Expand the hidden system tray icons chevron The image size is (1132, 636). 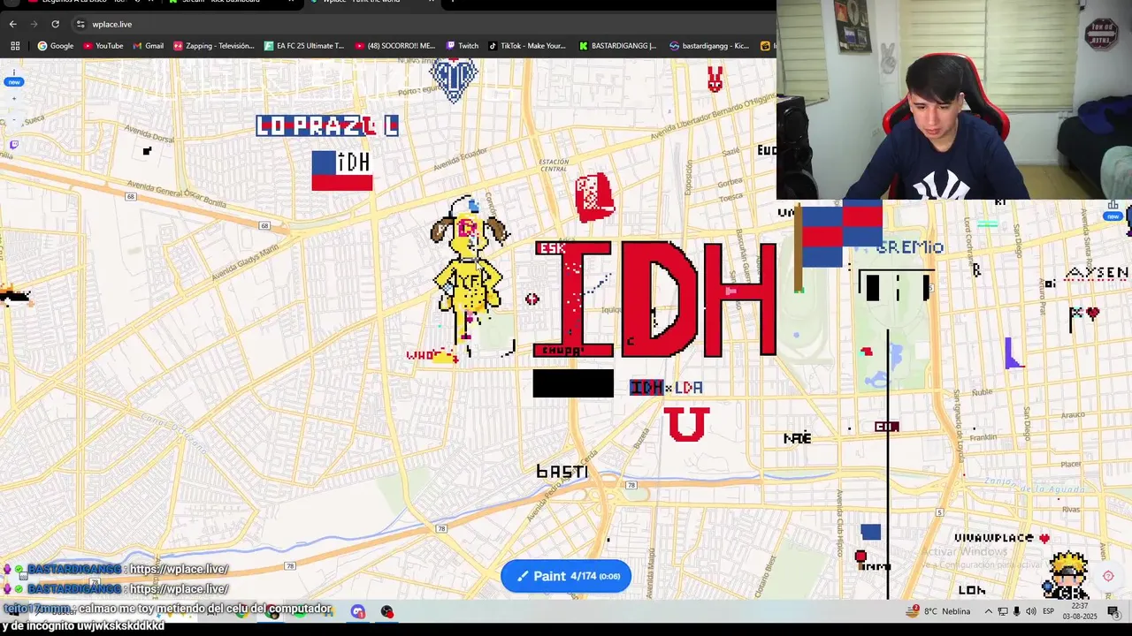click(989, 611)
